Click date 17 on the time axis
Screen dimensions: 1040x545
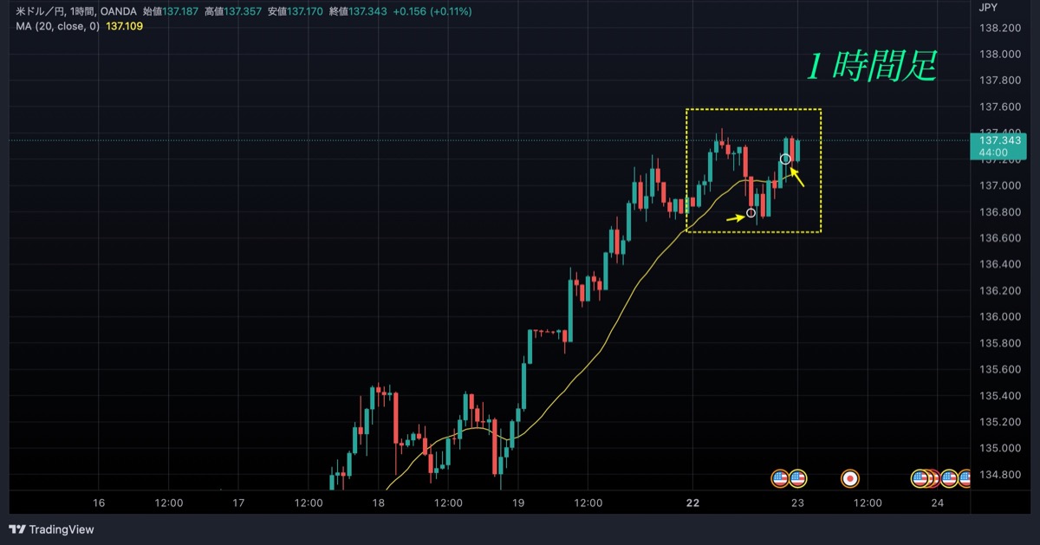click(239, 503)
